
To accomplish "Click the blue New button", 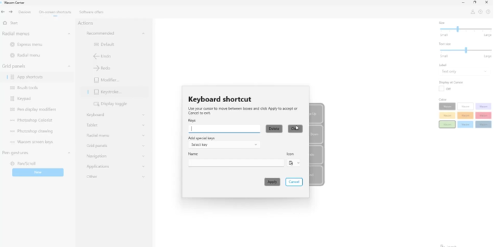I will [38, 172].
